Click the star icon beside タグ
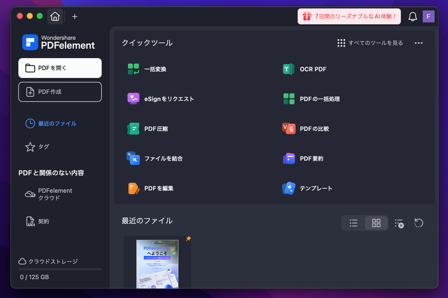This screenshot has height=298, width=448. click(x=30, y=147)
